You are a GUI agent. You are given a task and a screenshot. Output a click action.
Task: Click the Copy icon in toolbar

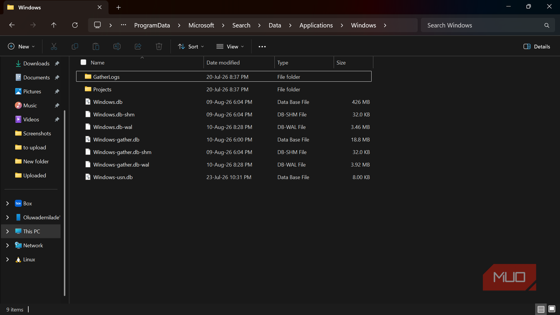point(75,46)
